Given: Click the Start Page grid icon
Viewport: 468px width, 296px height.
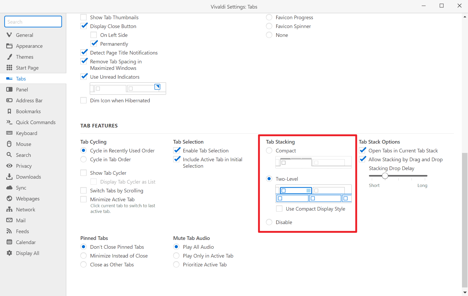Looking at the screenshot, I should [x=9, y=68].
